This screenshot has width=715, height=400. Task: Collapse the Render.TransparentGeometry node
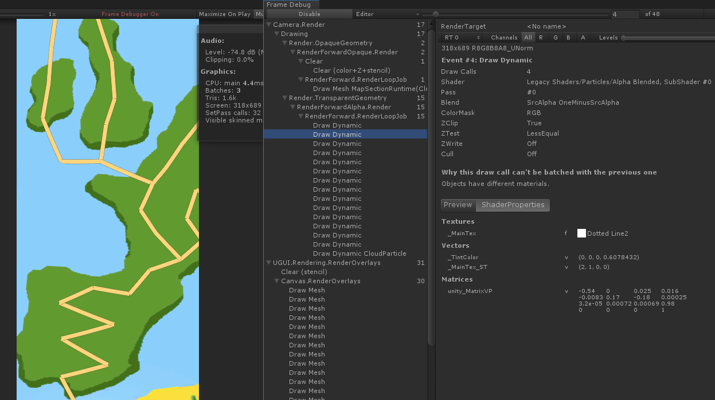(285, 98)
